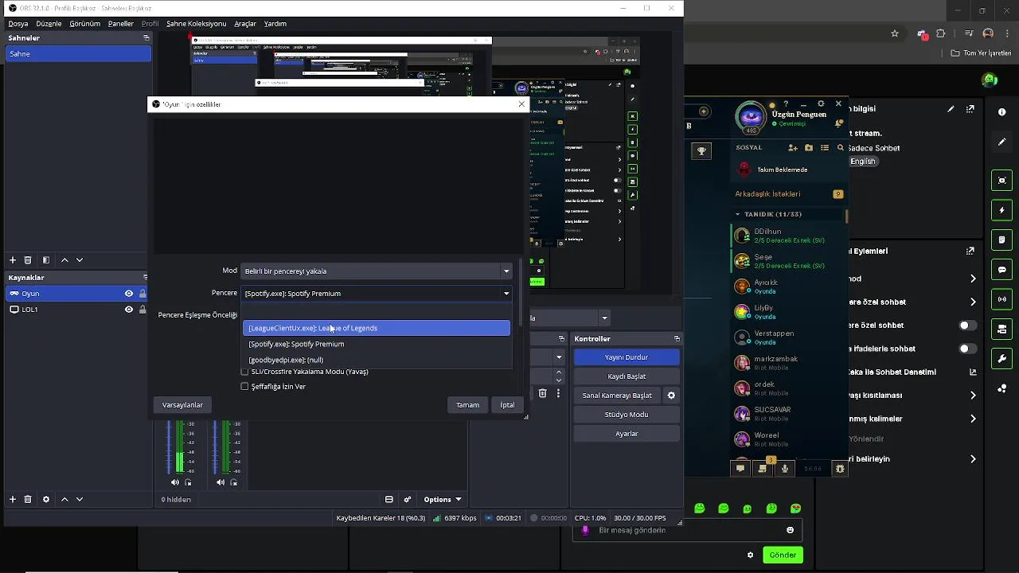Toggle lock on LOL1 source
Screen dimensions: 1019x573
coord(143,310)
